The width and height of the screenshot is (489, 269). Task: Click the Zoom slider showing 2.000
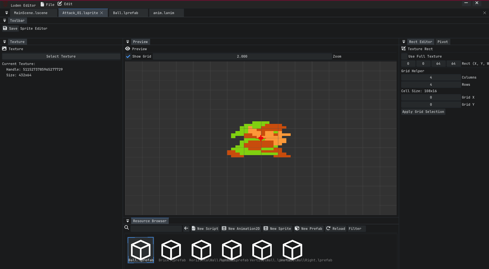click(x=242, y=56)
